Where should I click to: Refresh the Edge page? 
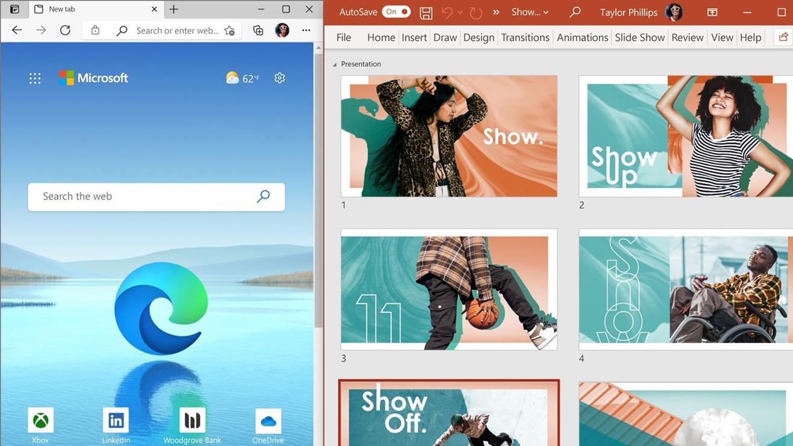tap(65, 30)
